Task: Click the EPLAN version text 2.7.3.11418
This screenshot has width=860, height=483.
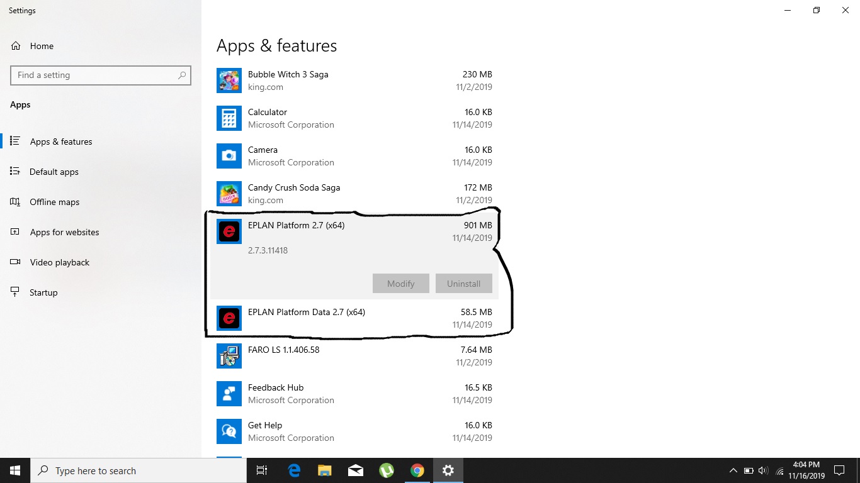Action: 268,250
